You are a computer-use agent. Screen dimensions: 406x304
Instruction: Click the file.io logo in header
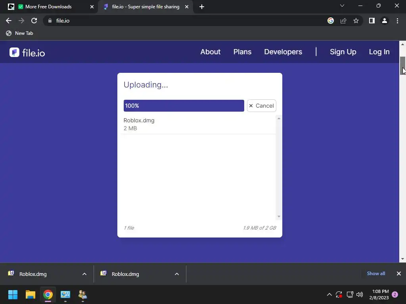point(27,53)
